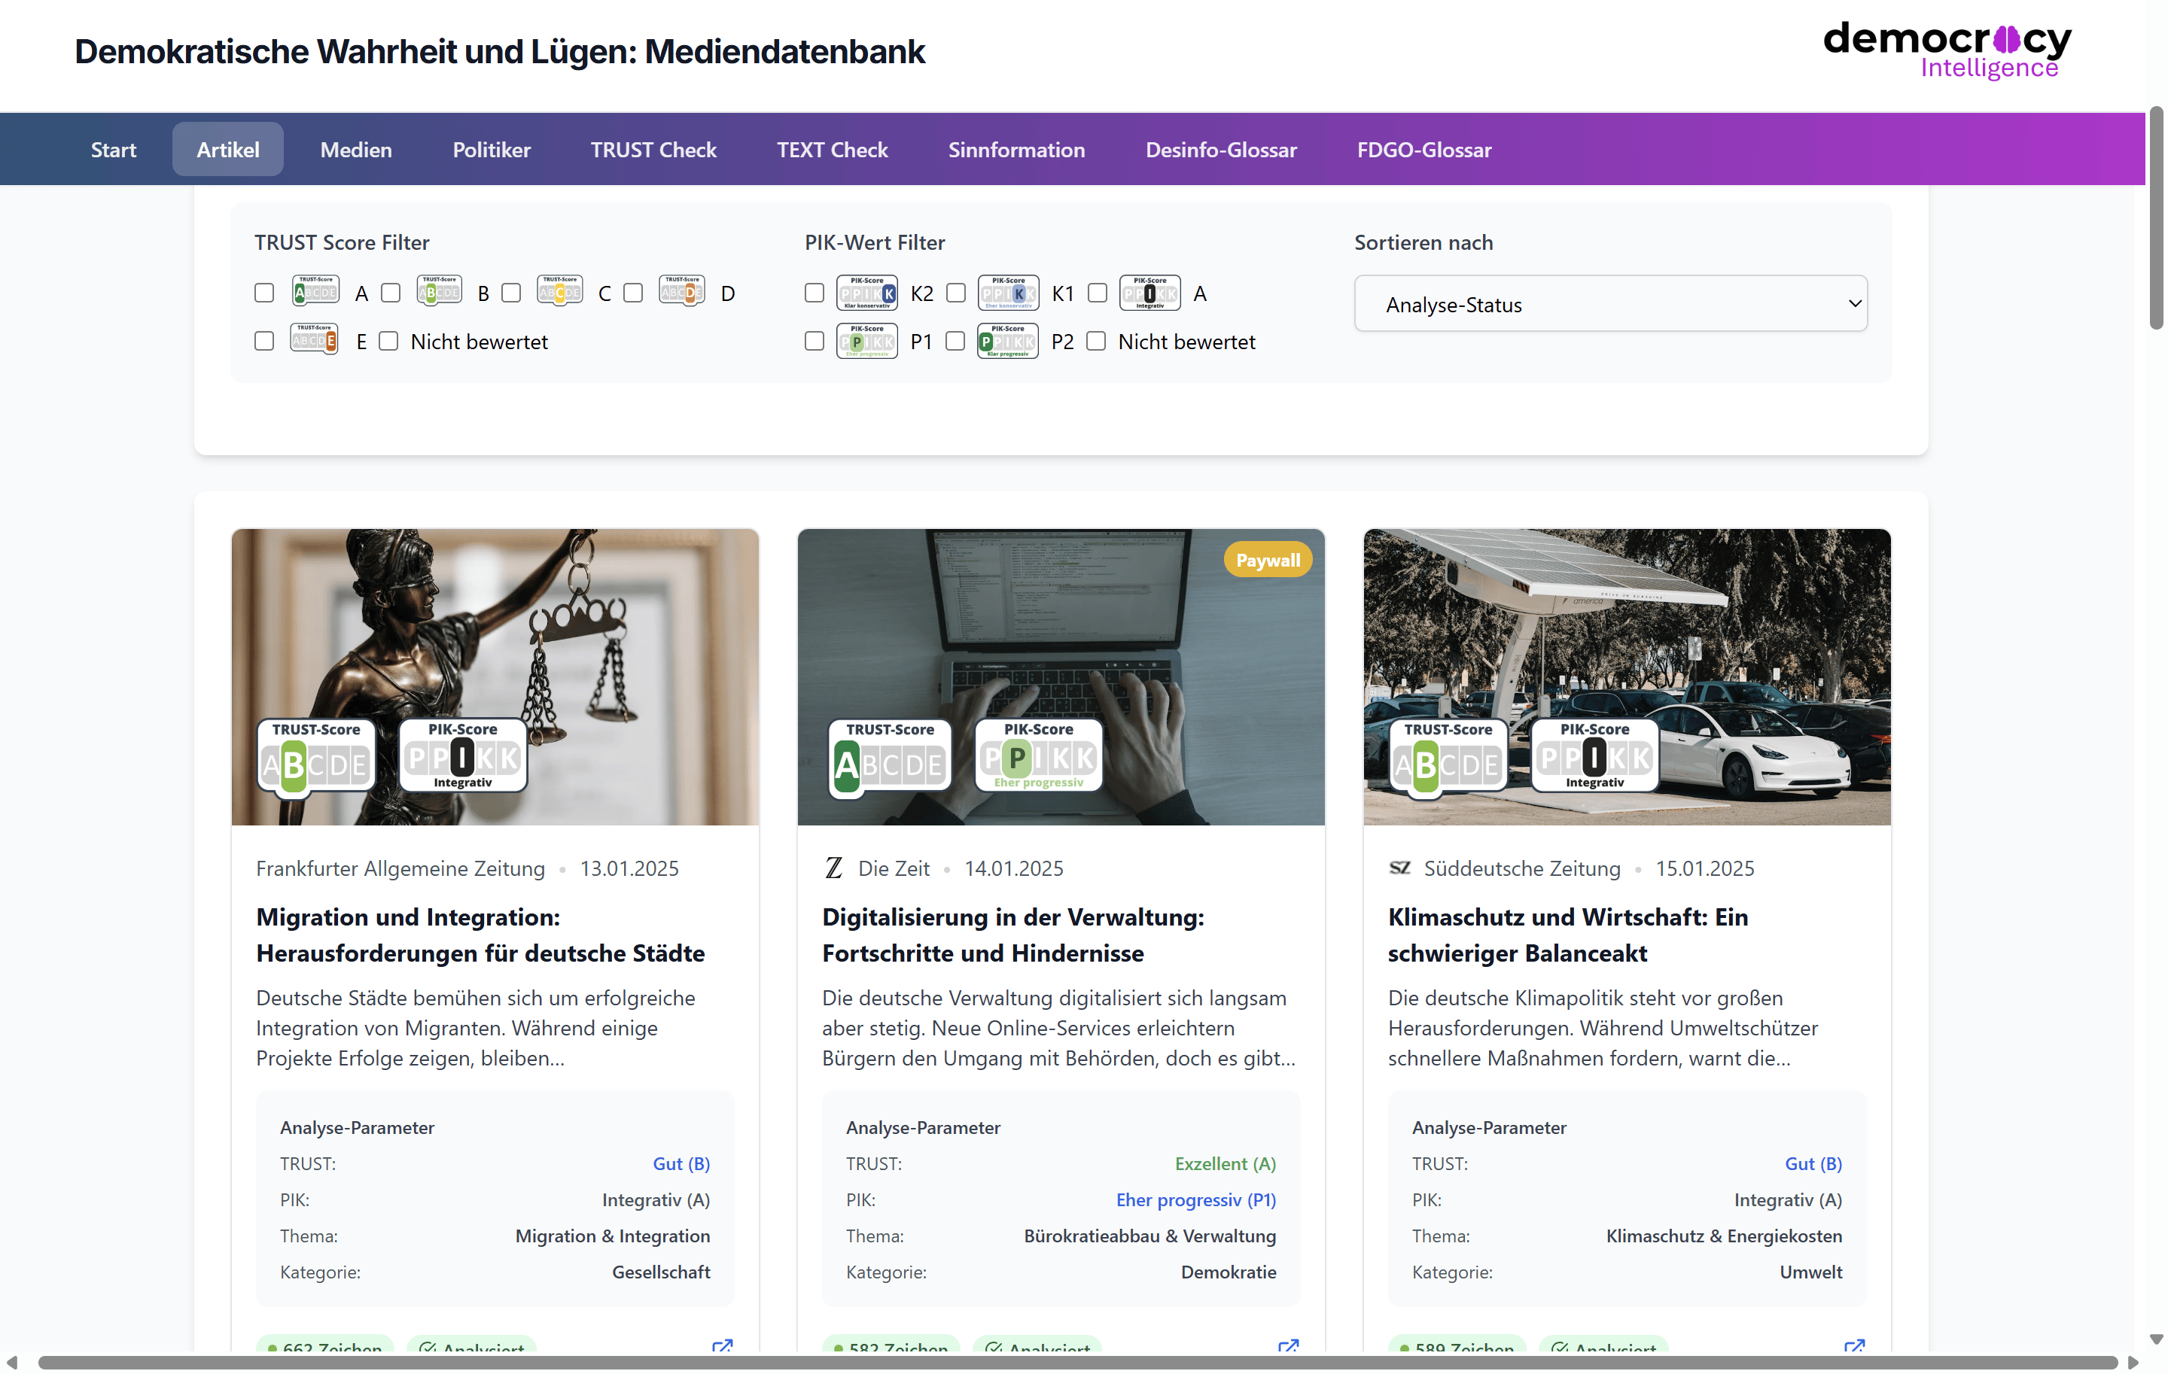Open the Politiker tab
The image size is (2168, 1374).
[x=492, y=150]
